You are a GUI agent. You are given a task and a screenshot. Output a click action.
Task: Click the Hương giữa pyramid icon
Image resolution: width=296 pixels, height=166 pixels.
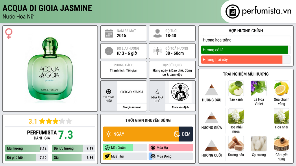212,118
